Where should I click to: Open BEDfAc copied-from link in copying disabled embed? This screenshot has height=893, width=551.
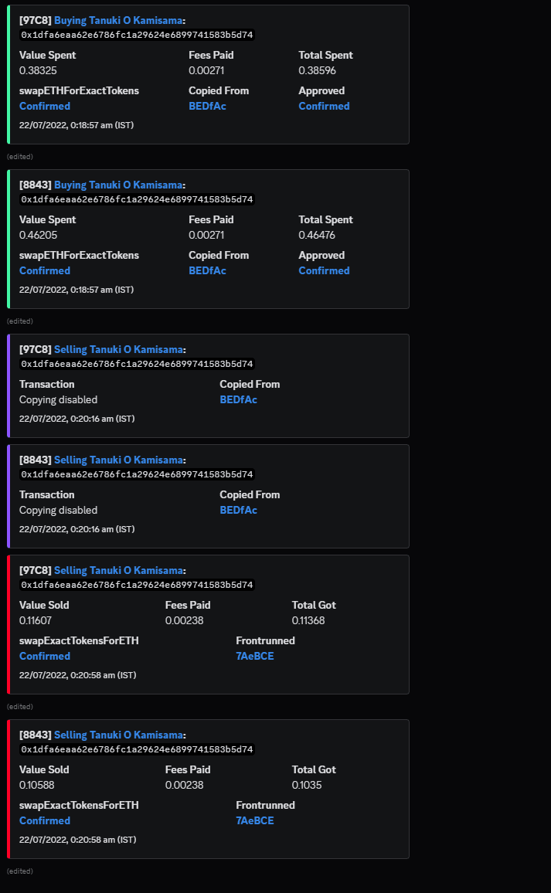238,399
